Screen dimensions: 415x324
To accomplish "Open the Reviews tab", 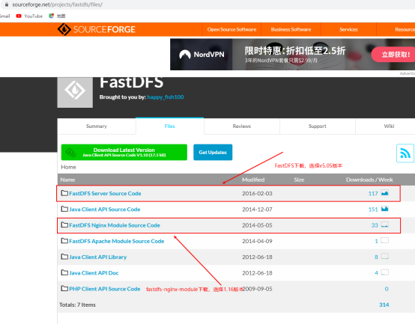I will (x=242, y=126).
